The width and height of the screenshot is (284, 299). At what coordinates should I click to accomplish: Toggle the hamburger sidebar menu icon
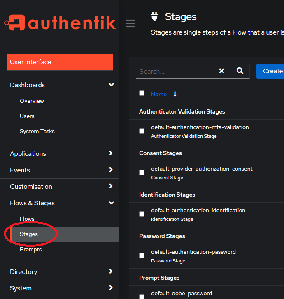coord(130,23)
